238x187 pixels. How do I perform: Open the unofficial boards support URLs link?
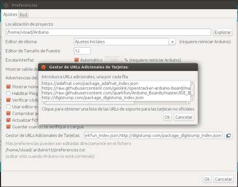click(118, 109)
